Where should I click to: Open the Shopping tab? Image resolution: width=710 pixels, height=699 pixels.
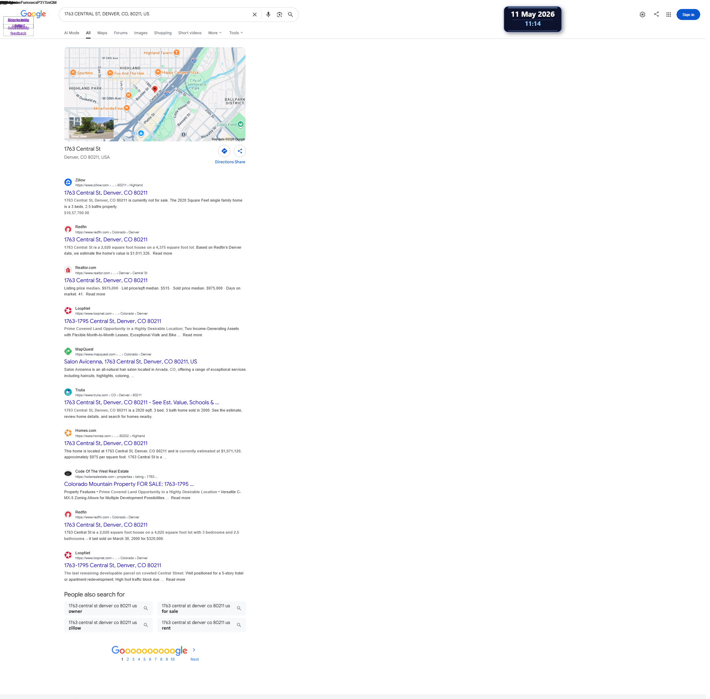pyautogui.click(x=163, y=33)
